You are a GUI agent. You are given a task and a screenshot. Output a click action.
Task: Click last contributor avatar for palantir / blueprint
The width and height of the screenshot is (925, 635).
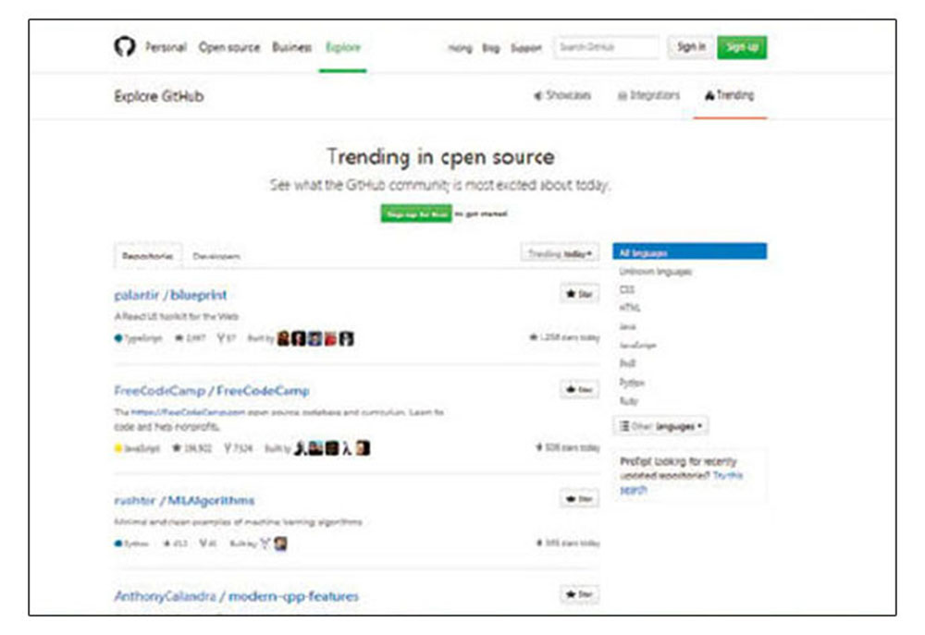(346, 338)
